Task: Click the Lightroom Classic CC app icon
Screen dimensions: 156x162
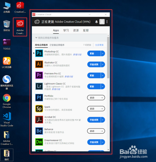Action: point(39,86)
